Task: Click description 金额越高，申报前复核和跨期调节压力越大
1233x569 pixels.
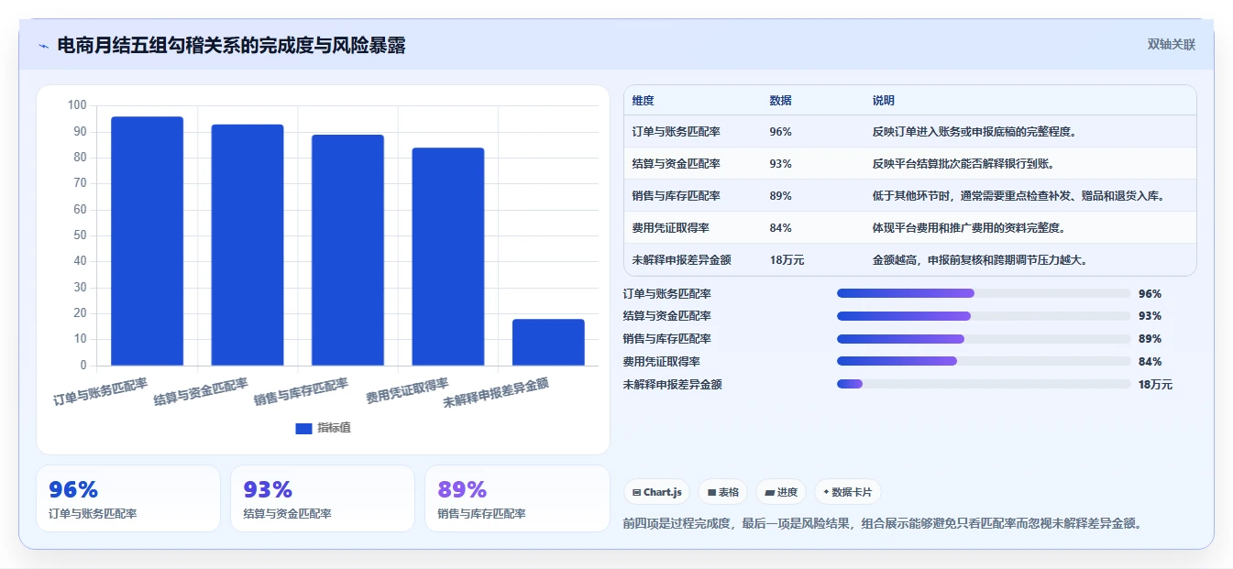Action: 981,260
